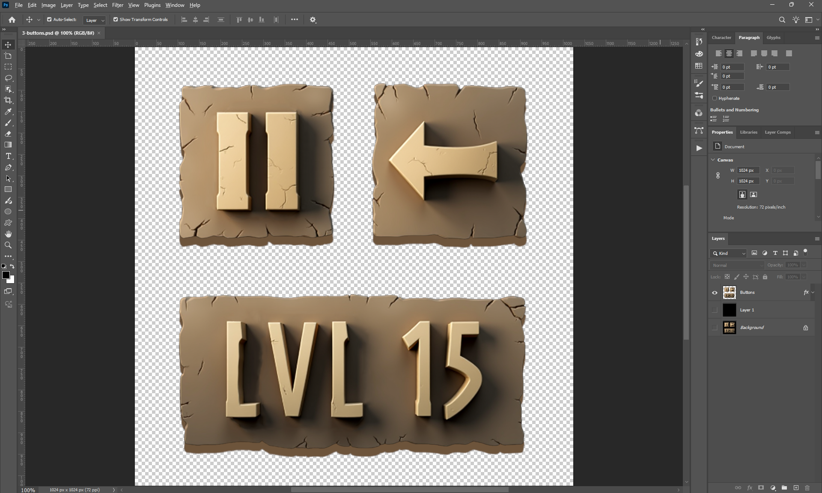The height and width of the screenshot is (493, 822).
Task: Select the Gradient tool
Action: pos(8,145)
